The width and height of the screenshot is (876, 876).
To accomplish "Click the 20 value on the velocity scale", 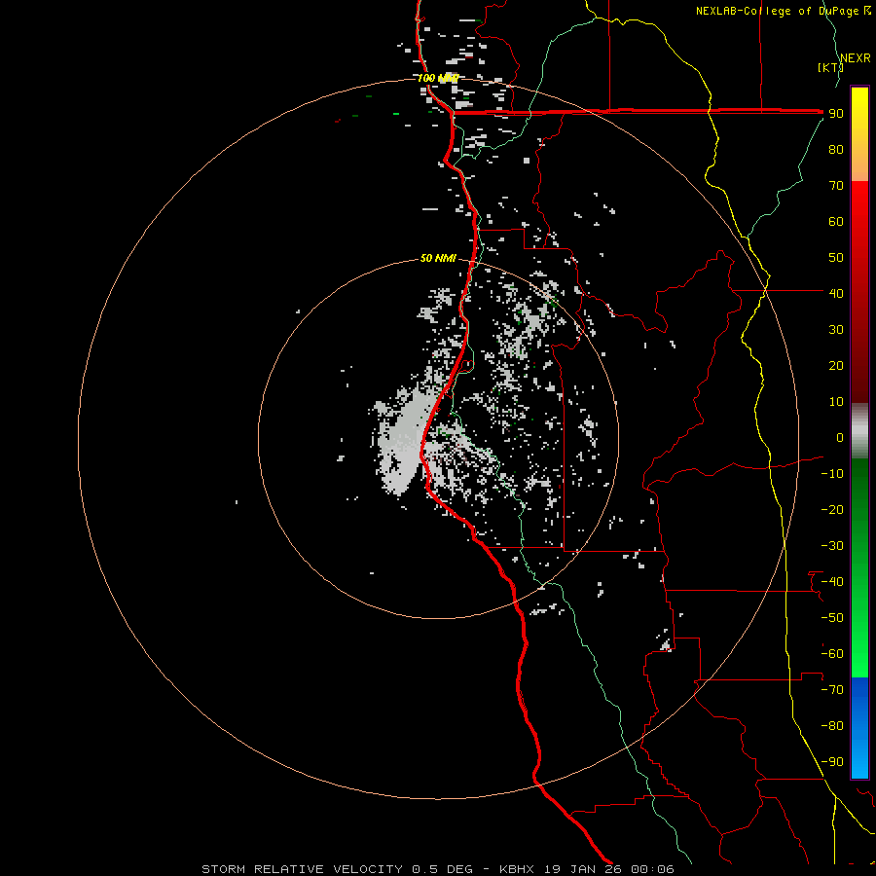I will coord(836,366).
